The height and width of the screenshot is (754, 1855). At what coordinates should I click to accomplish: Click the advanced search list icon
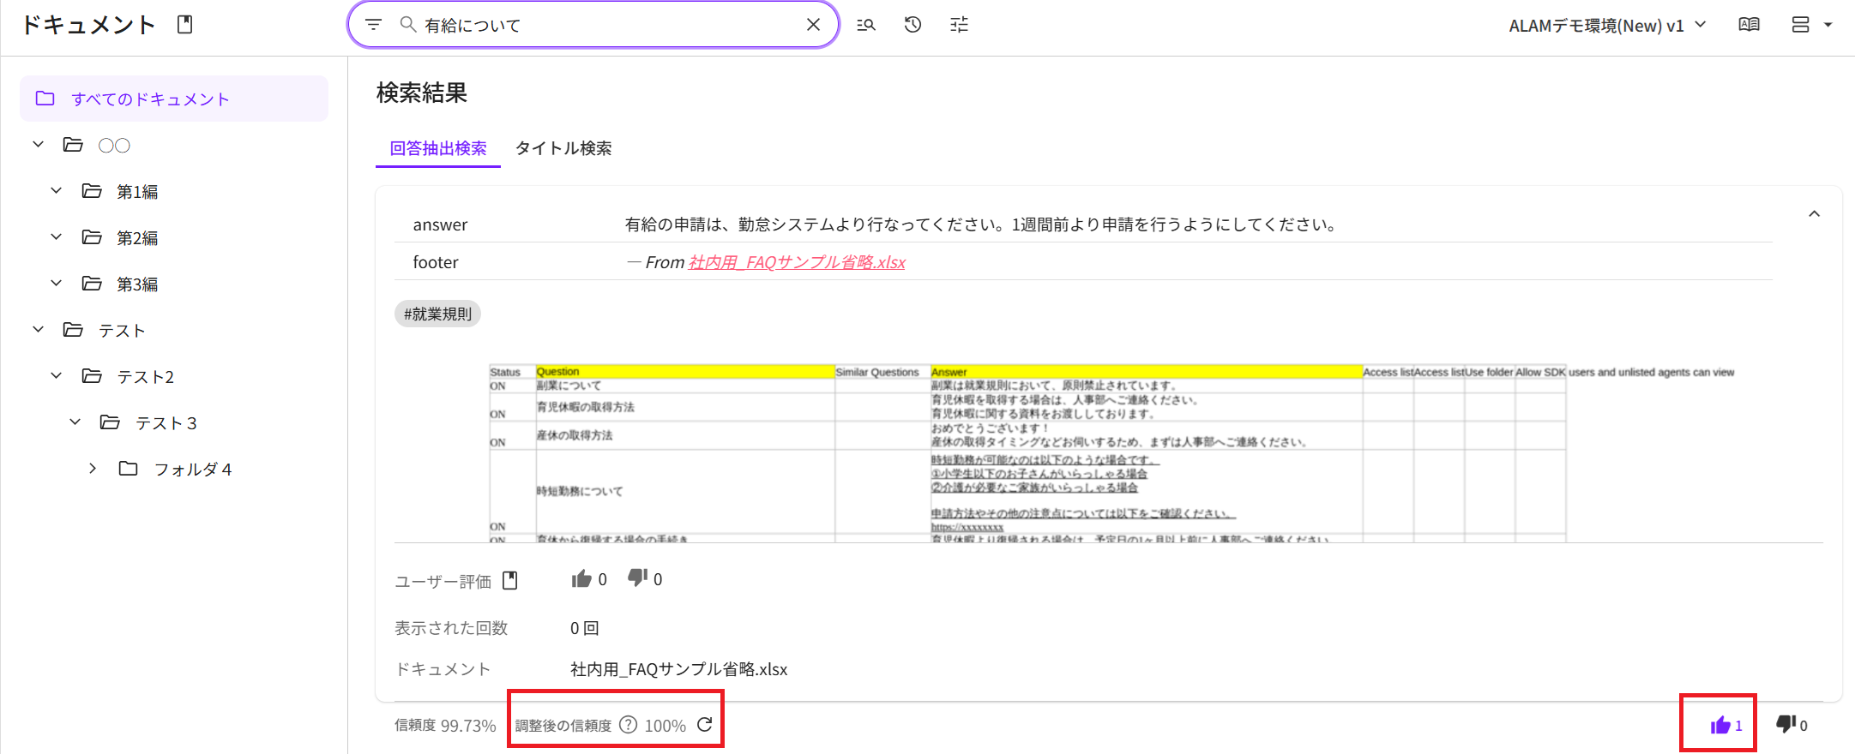866,25
